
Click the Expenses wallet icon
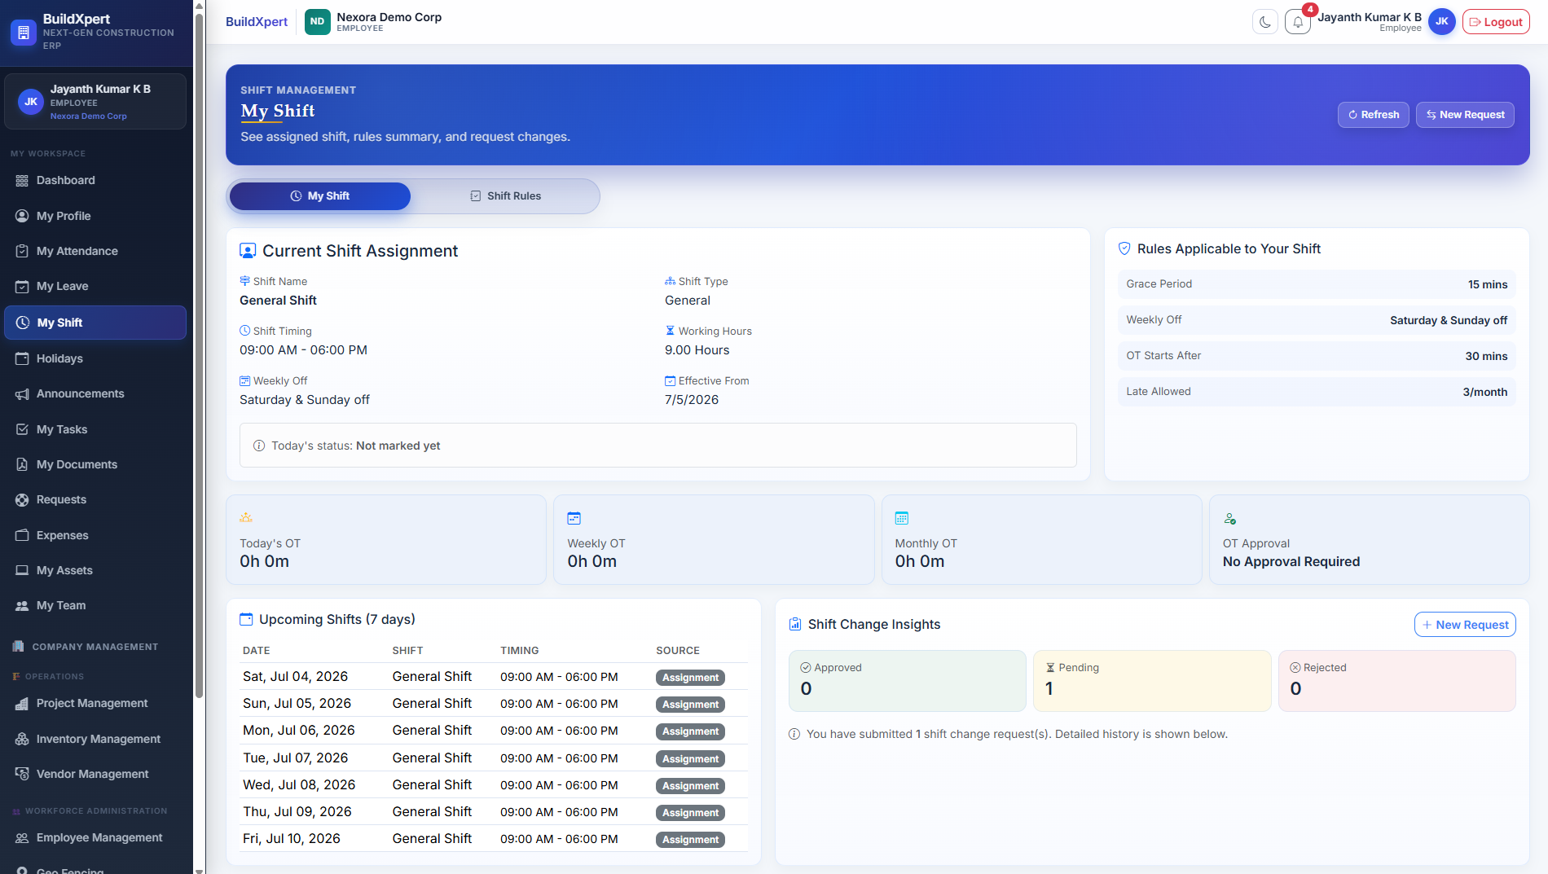pos(22,535)
